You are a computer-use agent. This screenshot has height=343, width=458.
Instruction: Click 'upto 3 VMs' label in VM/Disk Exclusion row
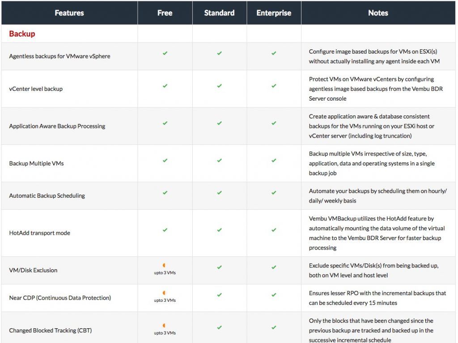pyautogui.click(x=165, y=273)
